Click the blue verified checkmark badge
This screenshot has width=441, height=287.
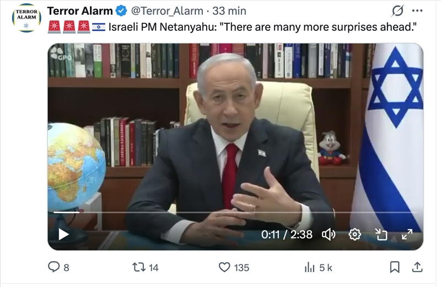pos(121,11)
